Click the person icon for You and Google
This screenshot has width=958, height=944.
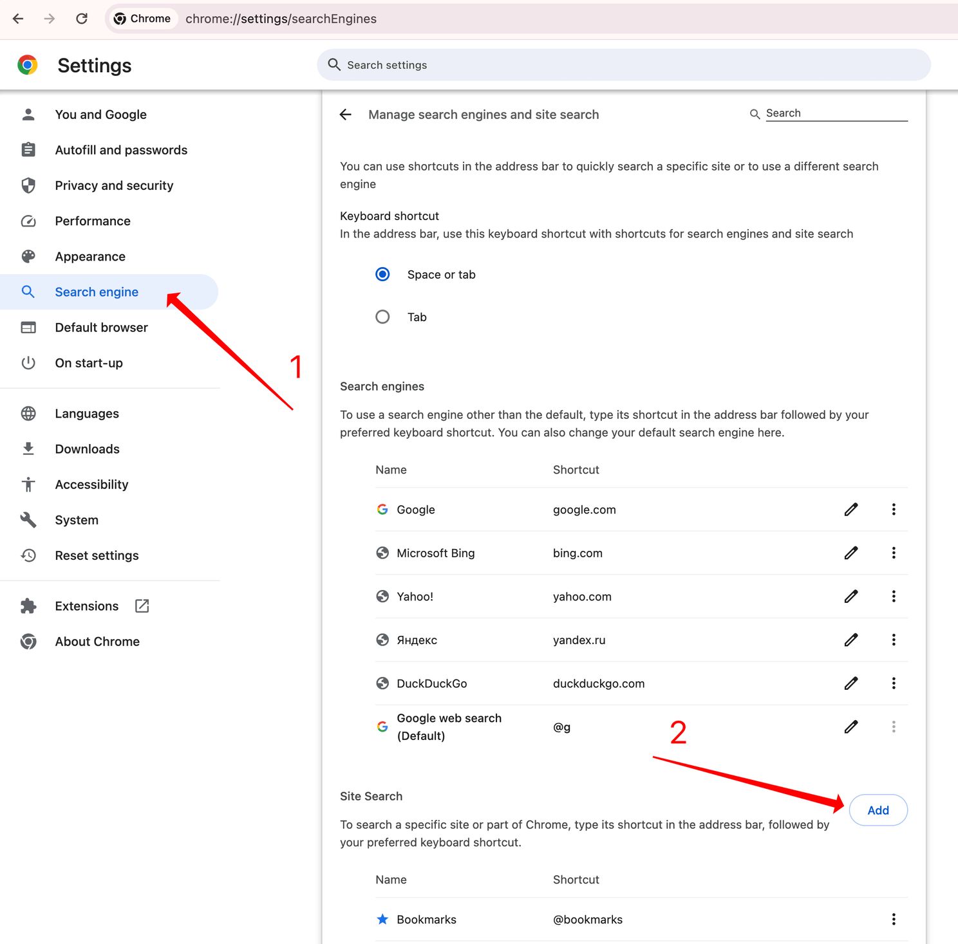(x=28, y=115)
